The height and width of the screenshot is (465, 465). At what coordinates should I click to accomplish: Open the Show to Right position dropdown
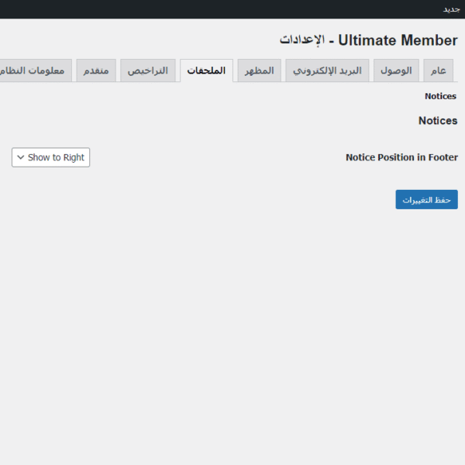coord(50,157)
